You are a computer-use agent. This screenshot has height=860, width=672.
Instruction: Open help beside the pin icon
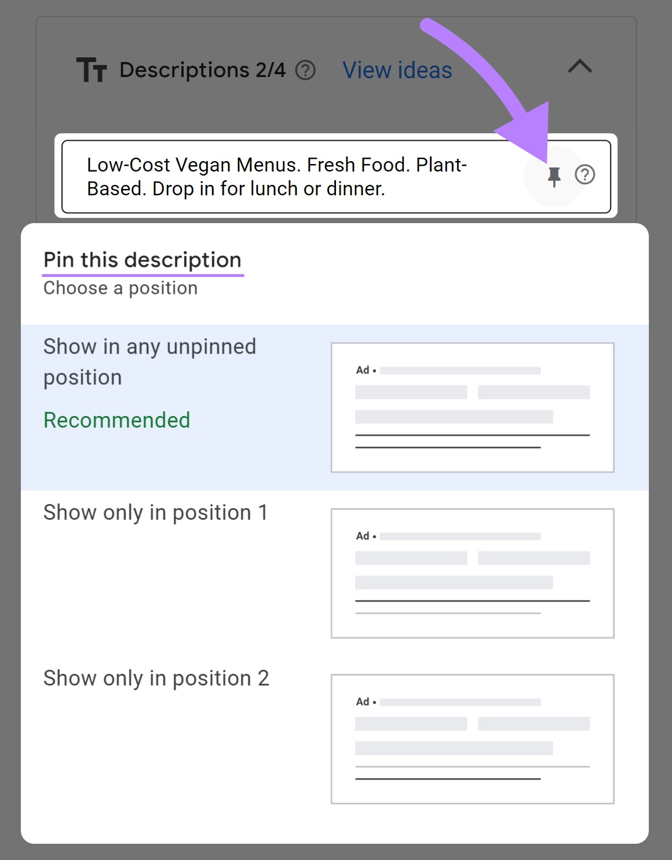pyautogui.click(x=585, y=174)
